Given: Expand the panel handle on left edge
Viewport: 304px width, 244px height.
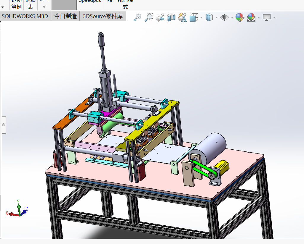Looking at the screenshot, I should pyautogui.click(x=4, y=125).
